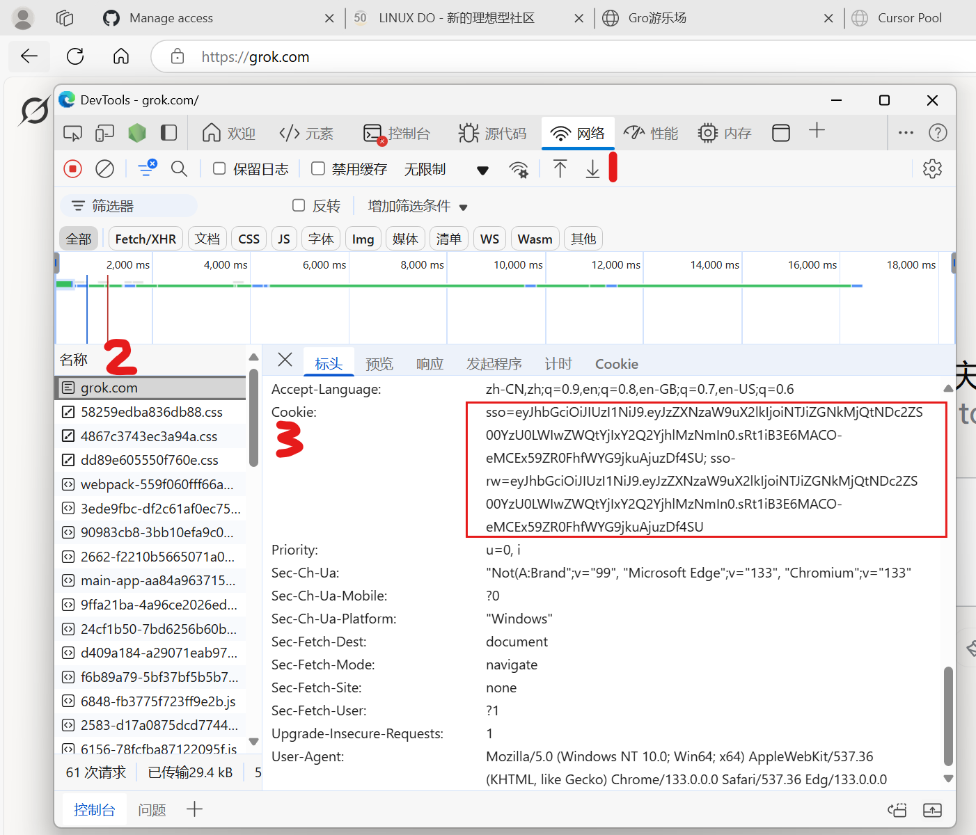This screenshot has width=976, height=835.
Task: Open the Network panel settings gear
Action: tap(931, 169)
